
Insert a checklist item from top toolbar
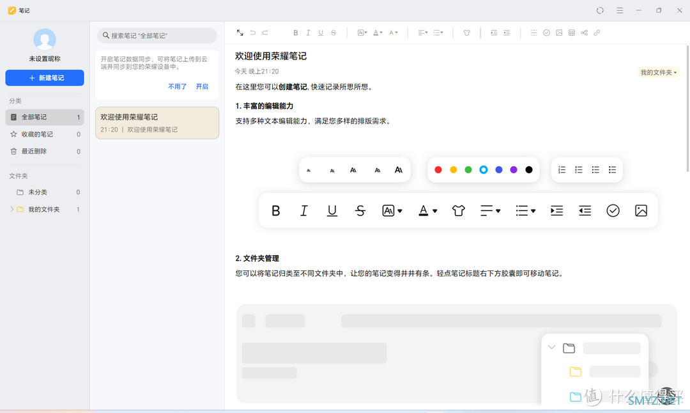(x=546, y=33)
